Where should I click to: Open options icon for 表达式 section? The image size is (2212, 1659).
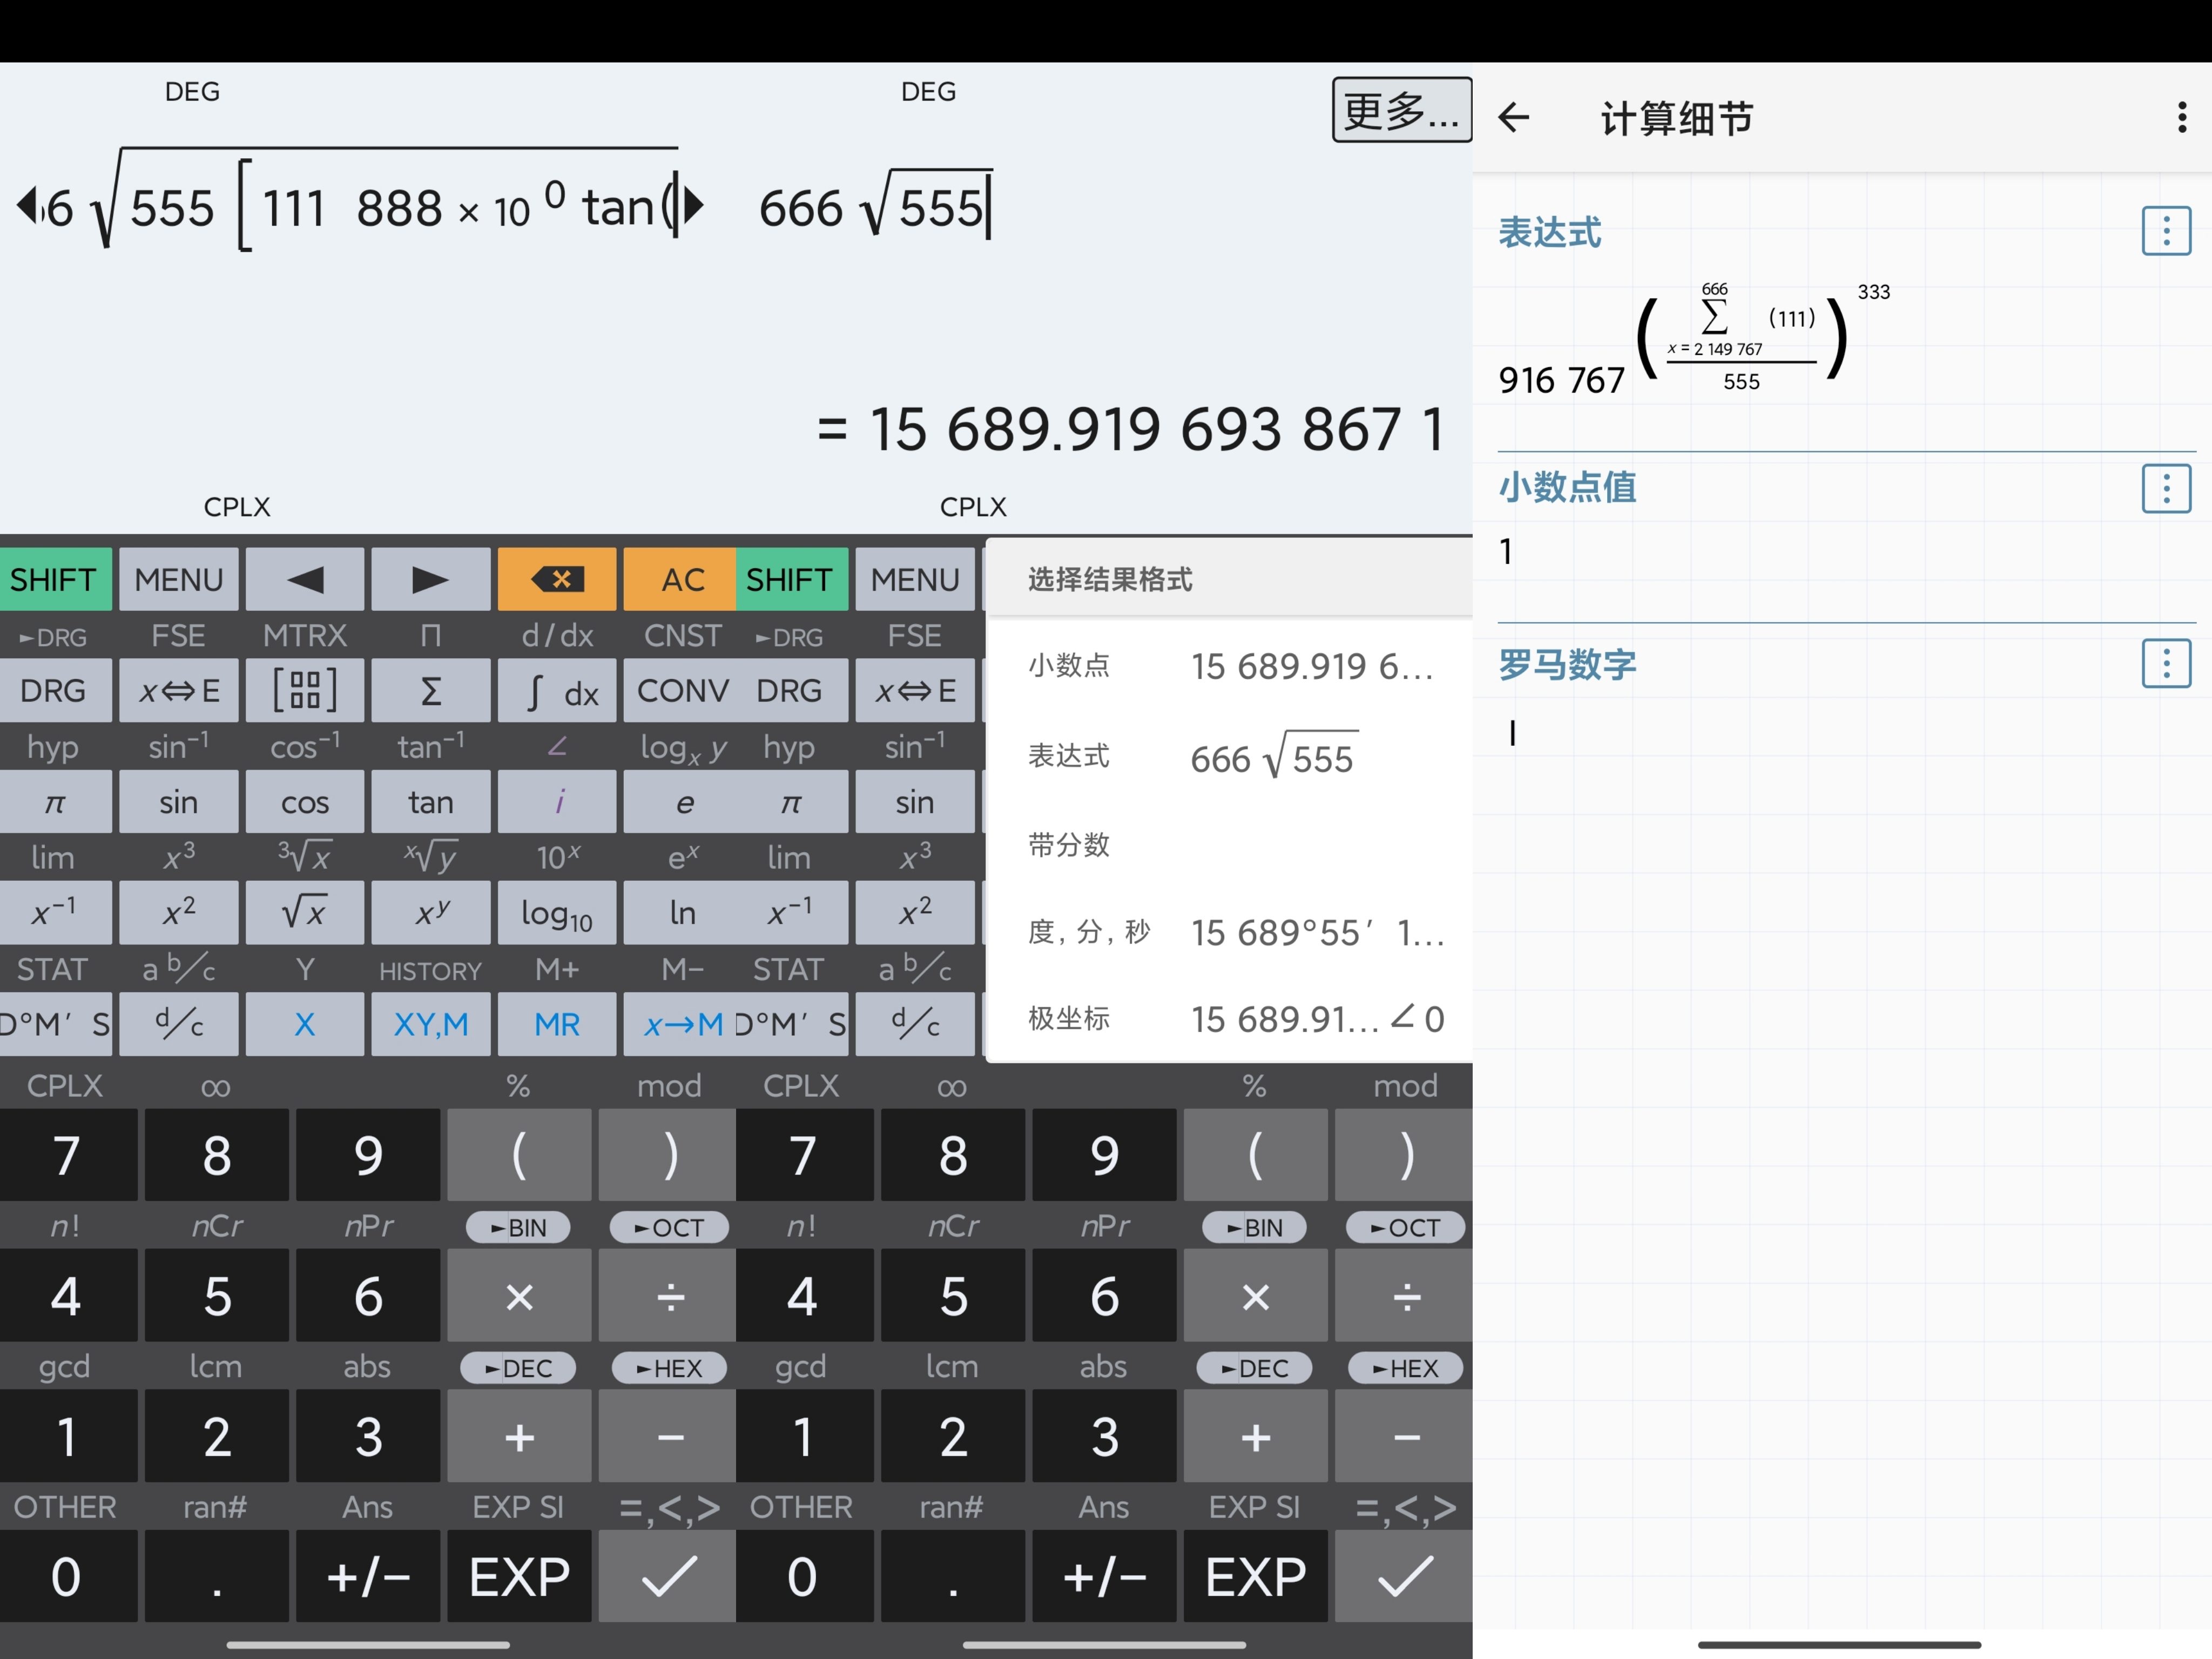tap(2166, 231)
